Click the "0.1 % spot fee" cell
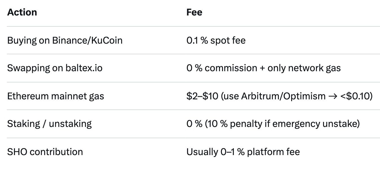The width and height of the screenshot is (380, 170). (216, 40)
